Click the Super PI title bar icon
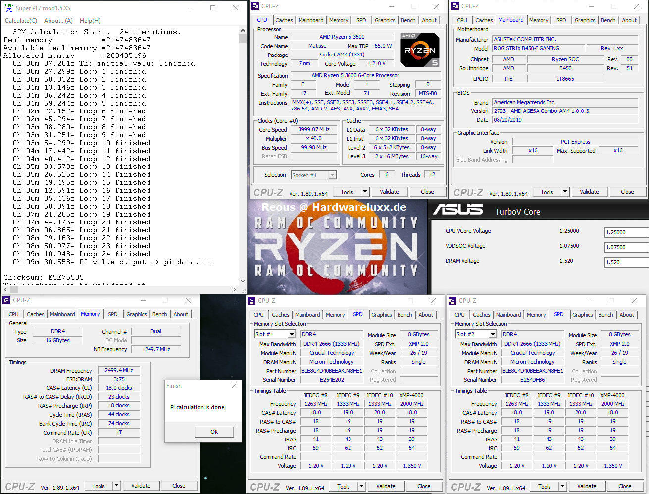This screenshot has height=494, width=649. tap(9, 8)
